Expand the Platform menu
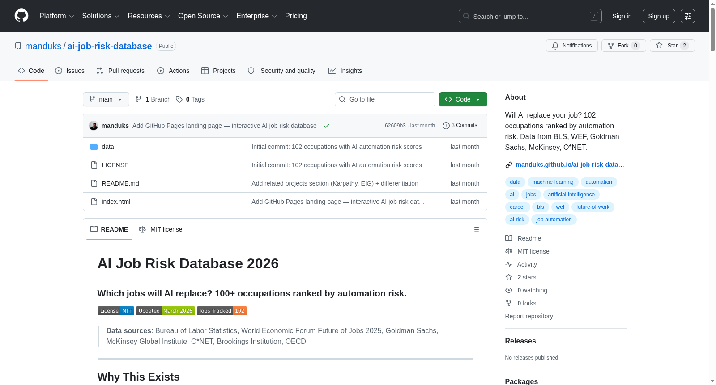 pyautogui.click(x=57, y=16)
